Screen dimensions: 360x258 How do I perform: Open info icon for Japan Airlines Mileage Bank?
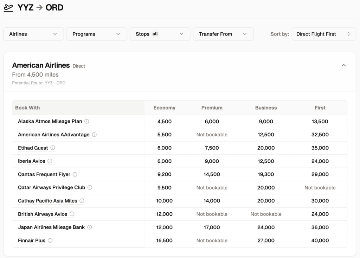[90, 227]
